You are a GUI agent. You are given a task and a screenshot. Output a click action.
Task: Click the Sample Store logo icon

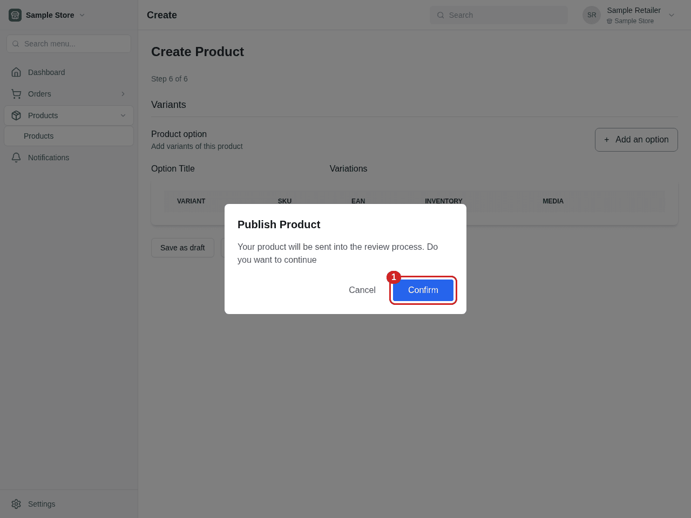15,15
